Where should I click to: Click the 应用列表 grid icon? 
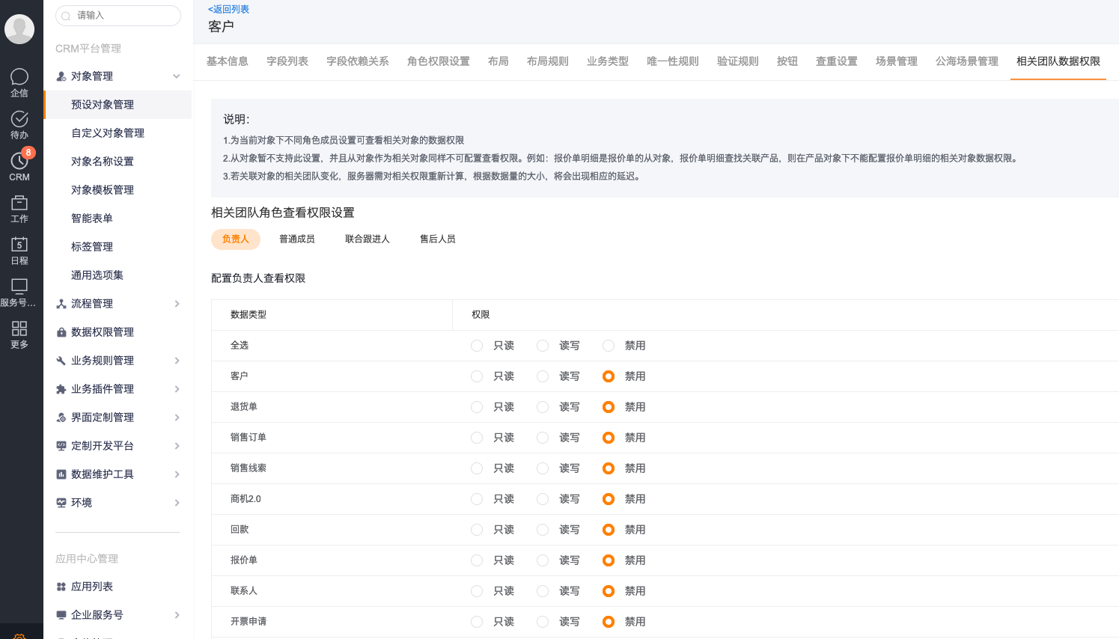tap(61, 587)
